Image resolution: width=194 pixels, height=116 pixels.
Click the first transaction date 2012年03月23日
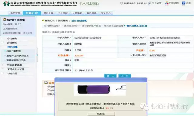[84, 70]
